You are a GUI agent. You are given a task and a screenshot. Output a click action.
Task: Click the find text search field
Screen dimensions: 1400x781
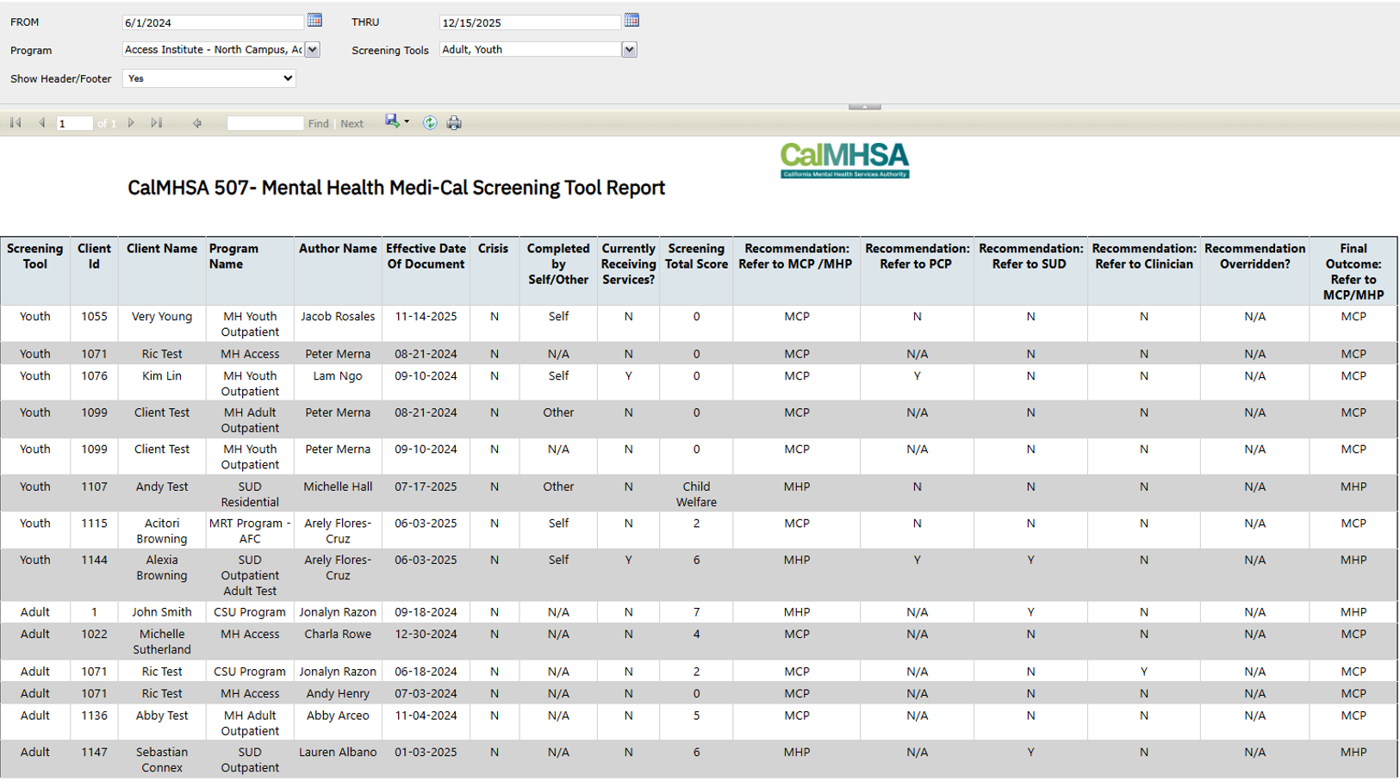264,123
